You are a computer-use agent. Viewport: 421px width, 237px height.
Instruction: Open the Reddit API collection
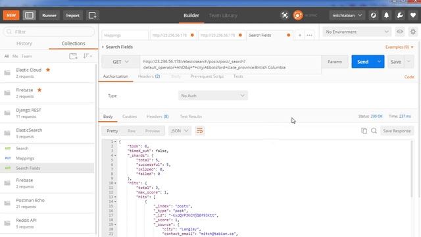(47, 223)
